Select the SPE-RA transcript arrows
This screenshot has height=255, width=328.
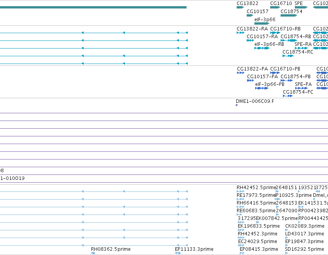(x=301, y=48)
